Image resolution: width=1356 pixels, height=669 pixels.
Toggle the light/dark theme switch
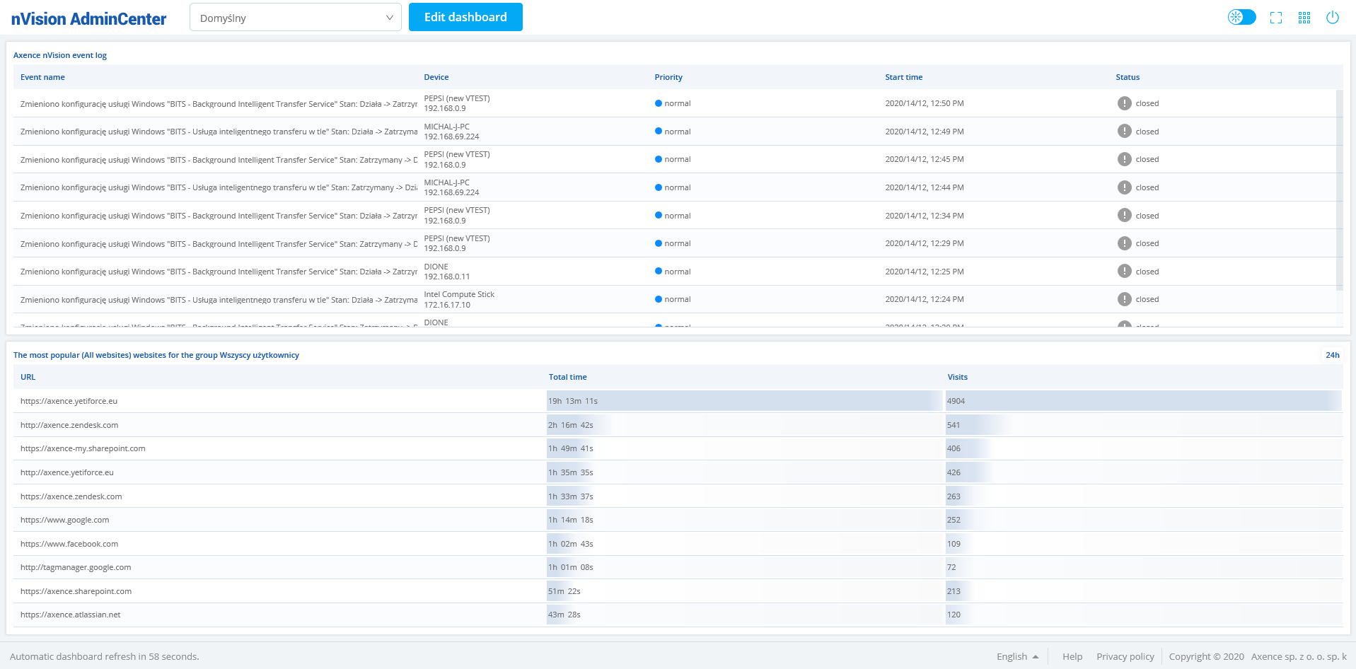coord(1241,17)
